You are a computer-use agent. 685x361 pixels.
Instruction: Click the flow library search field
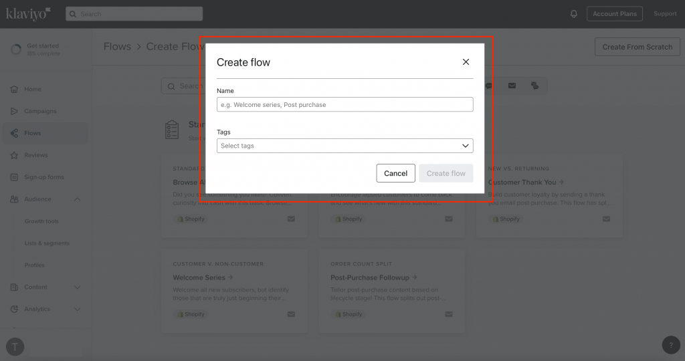click(x=183, y=86)
